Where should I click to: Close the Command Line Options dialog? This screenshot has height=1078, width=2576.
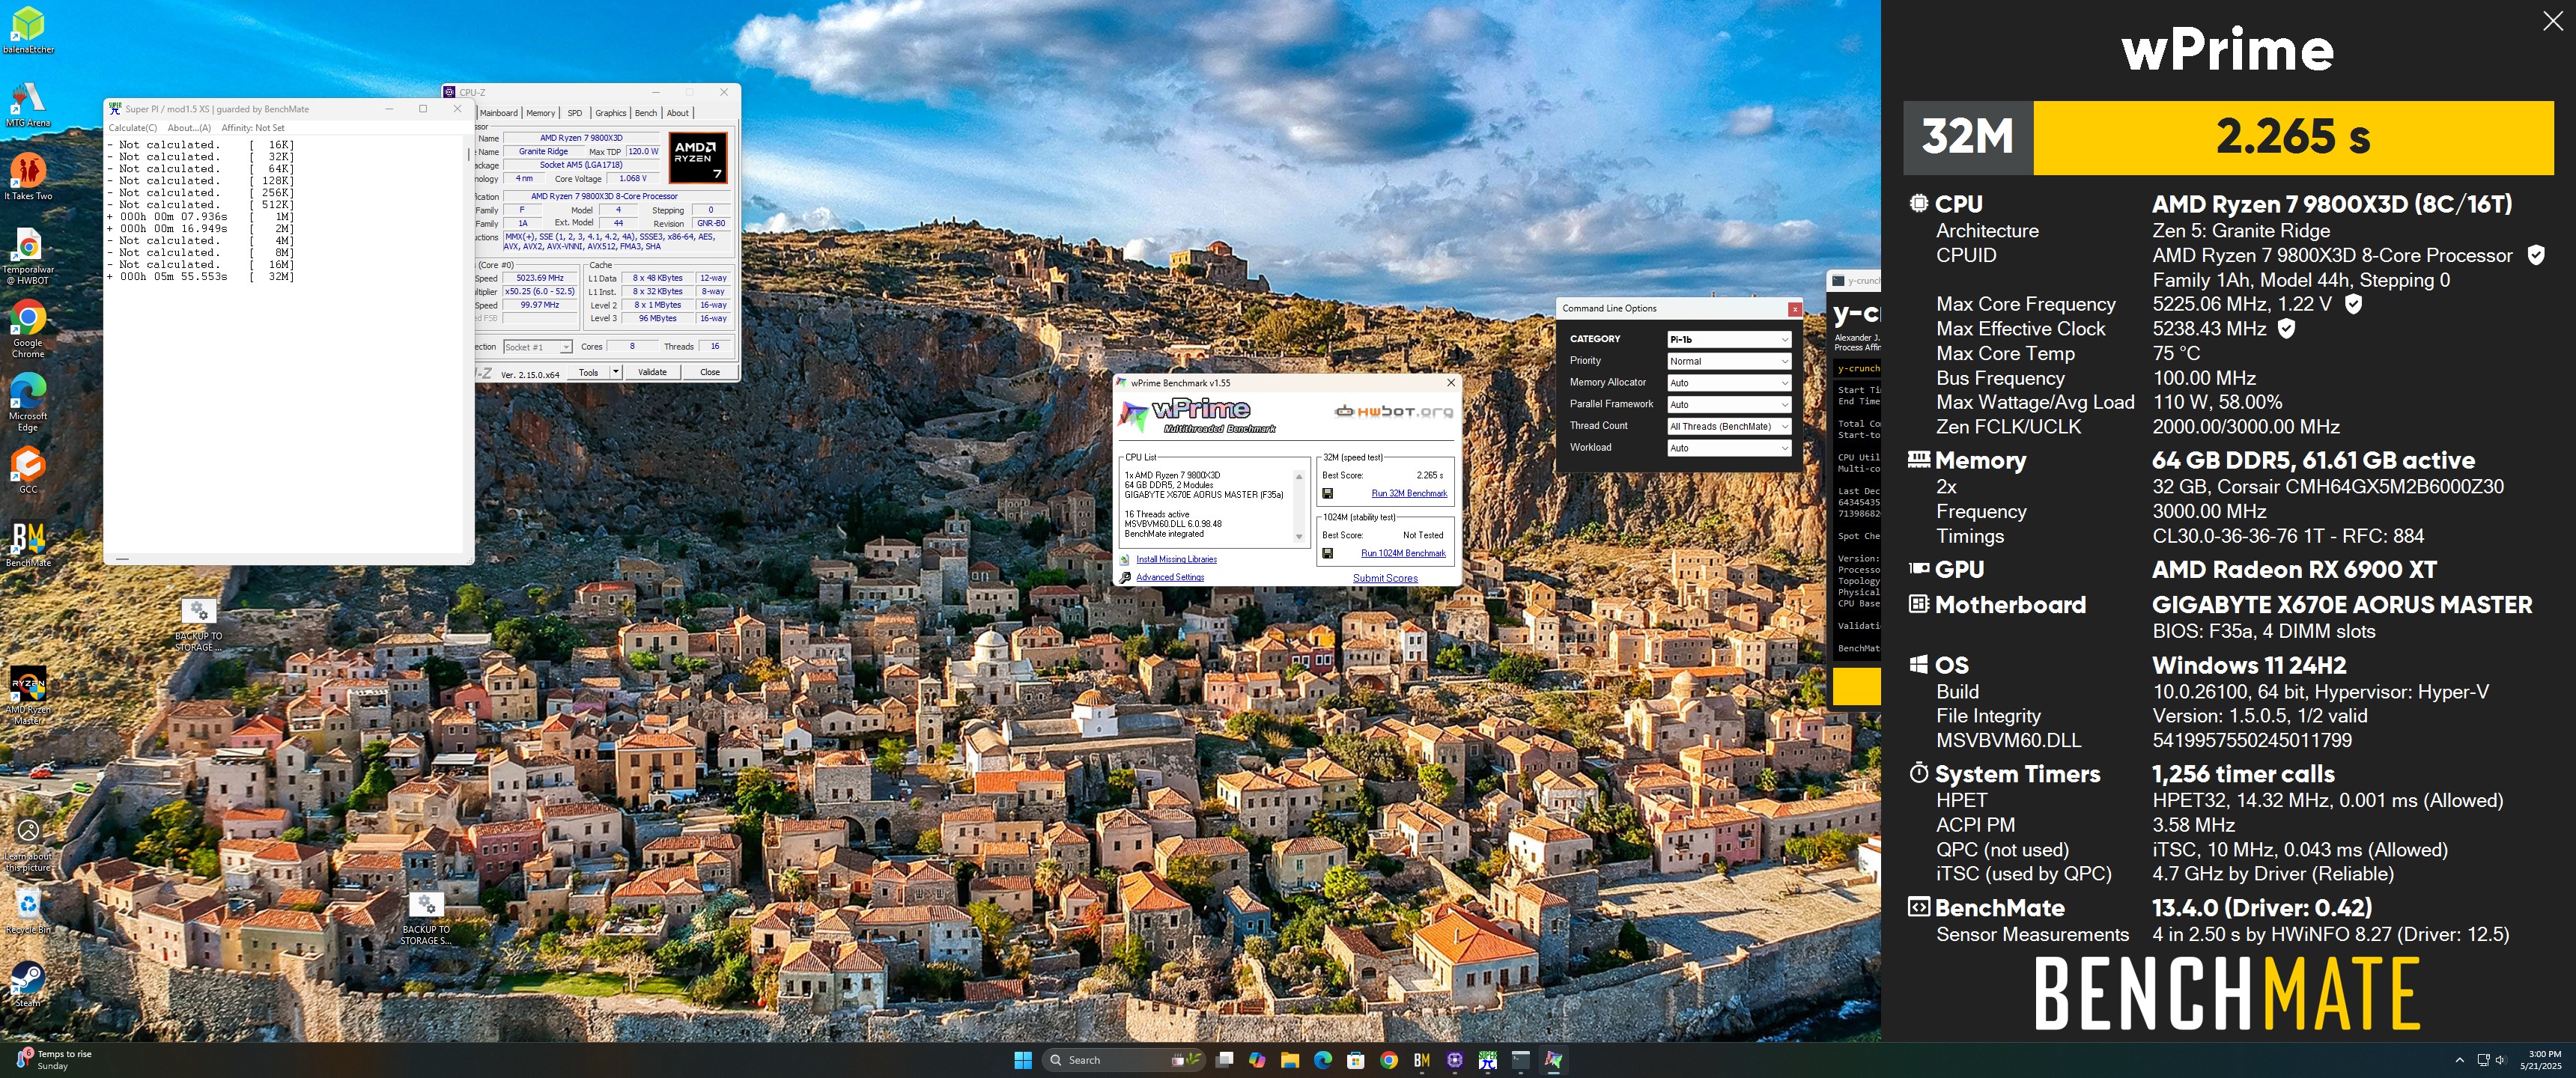point(1795,309)
